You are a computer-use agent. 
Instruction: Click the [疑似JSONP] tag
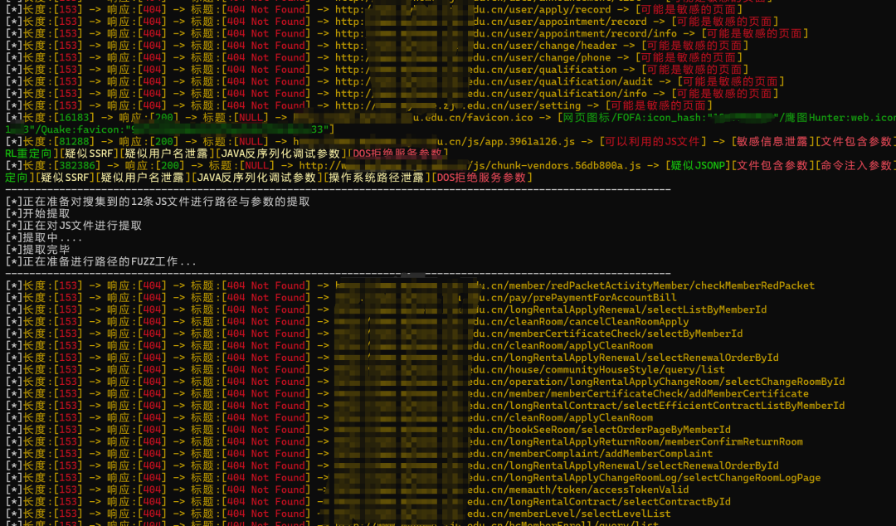click(x=697, y=165)
